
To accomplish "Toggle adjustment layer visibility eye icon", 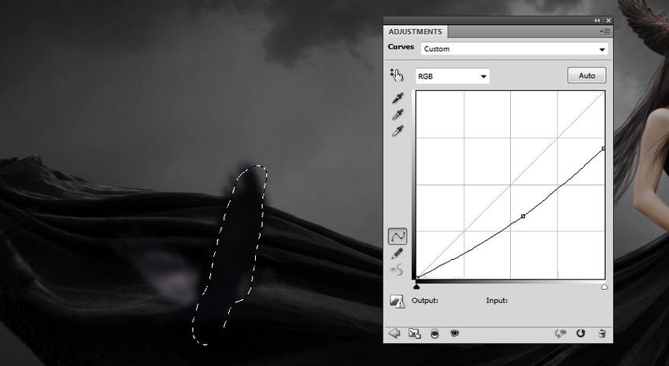I will [454, 333].
